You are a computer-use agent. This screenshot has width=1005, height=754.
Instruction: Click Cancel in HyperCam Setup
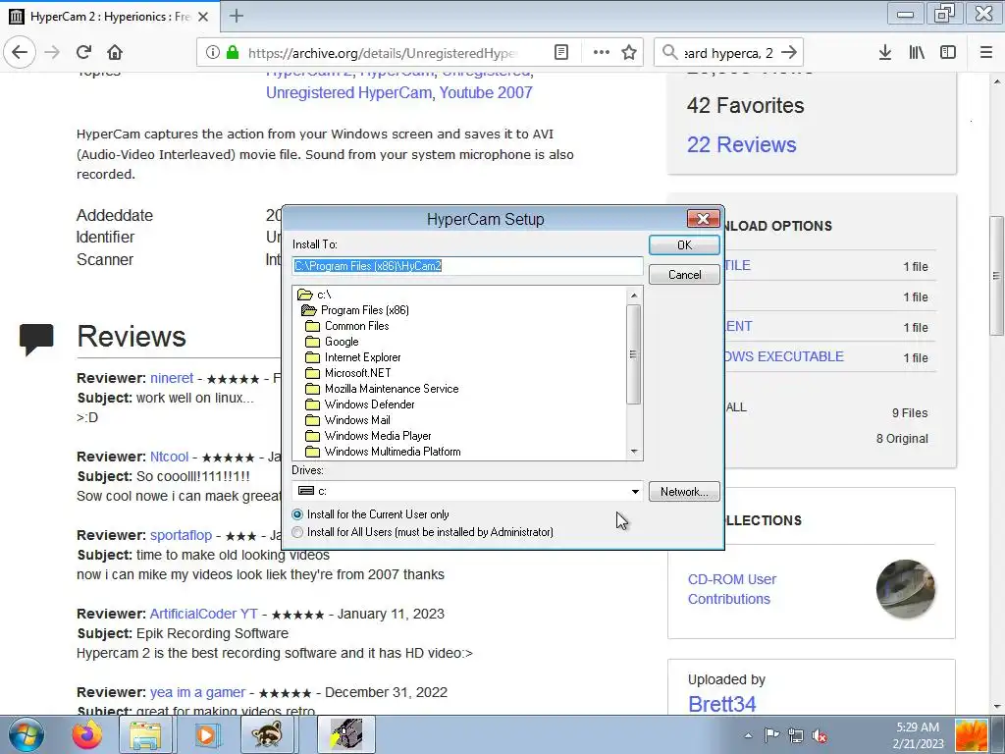[684, 275]
